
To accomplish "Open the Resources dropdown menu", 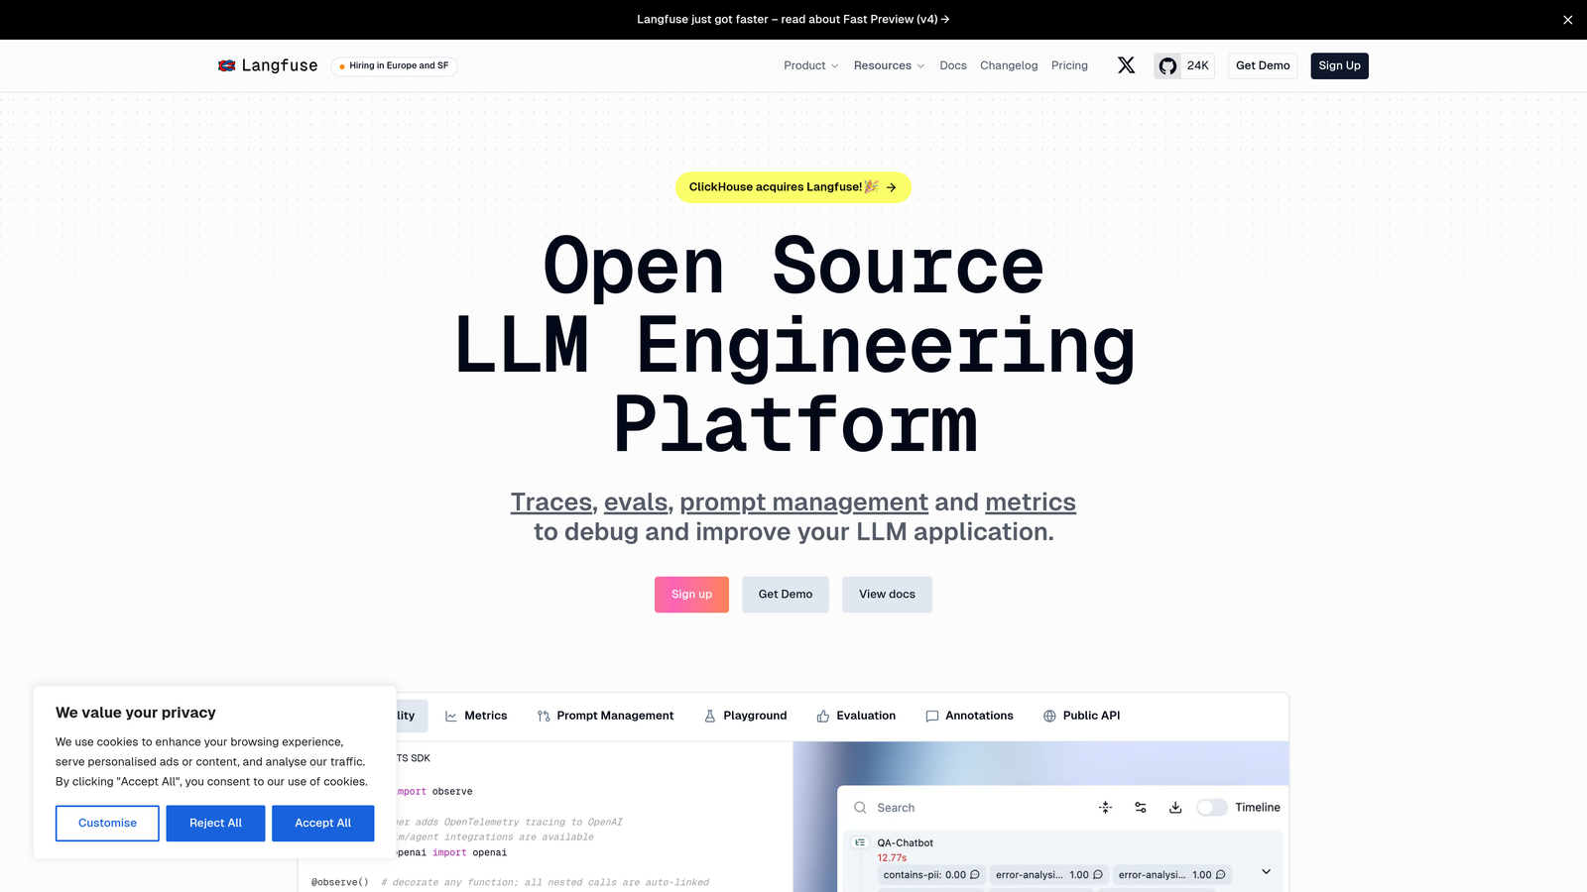I will 888,65.
